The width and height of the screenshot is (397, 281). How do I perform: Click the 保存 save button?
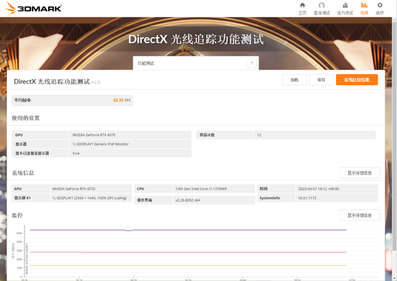coord(321,80)
